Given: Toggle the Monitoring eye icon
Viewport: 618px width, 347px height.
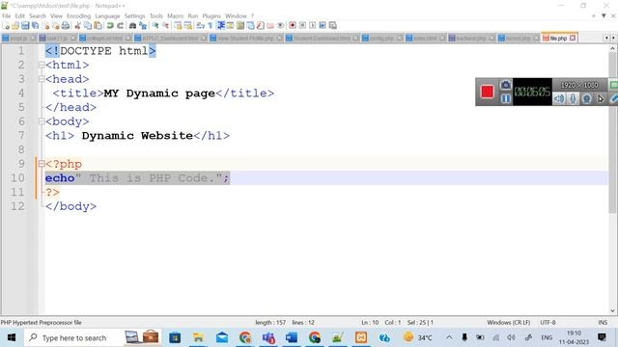Looking at the screenshot, I should coord(280,26).
